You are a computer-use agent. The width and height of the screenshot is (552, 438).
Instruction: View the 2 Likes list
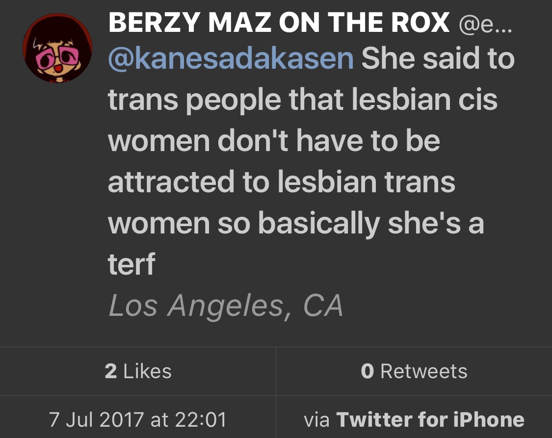pos(138,371)
